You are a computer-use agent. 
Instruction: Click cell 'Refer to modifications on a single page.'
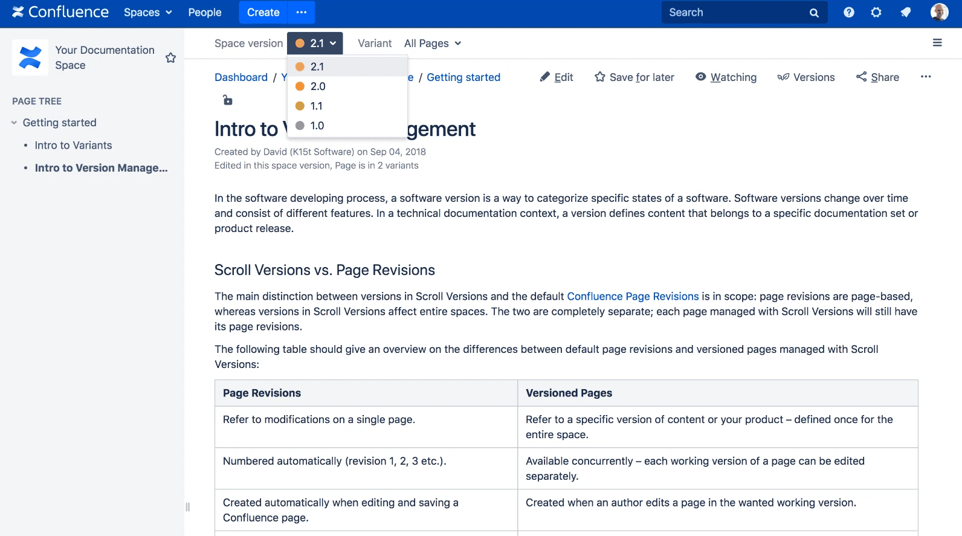click(366, 427)
